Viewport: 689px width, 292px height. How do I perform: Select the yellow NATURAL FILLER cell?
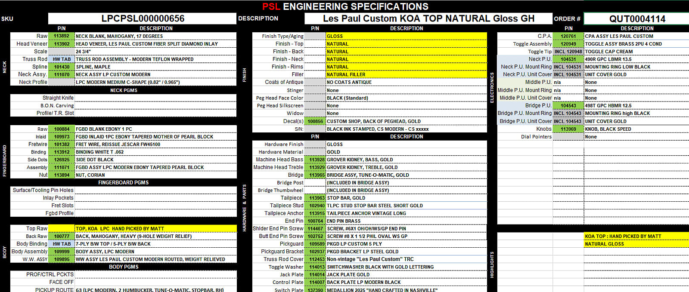(406, 74)
